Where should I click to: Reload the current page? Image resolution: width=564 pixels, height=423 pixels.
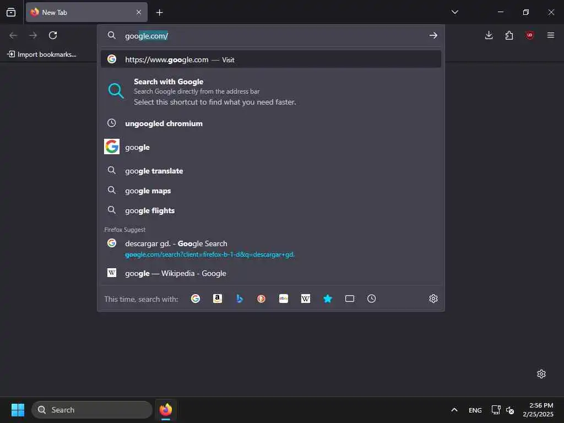53,35
